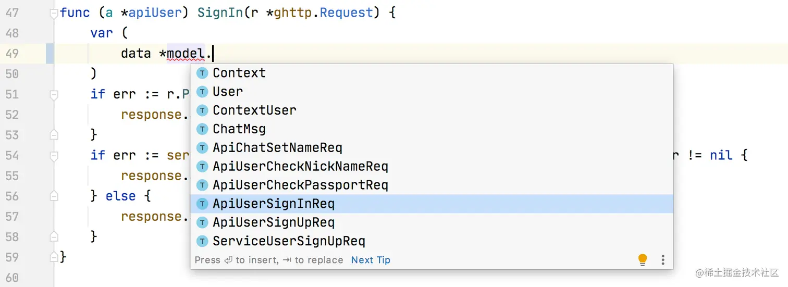Select ChatMsg in the autocomplete popup
Screen dimensions: 788x287
[x=432, y=129]
